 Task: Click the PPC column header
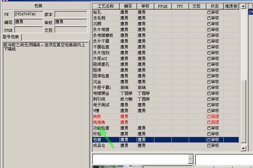pos(180,6)
